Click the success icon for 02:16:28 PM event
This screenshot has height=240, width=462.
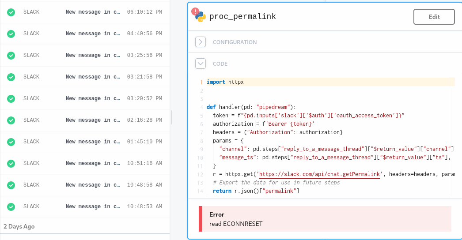click(11, 120)
